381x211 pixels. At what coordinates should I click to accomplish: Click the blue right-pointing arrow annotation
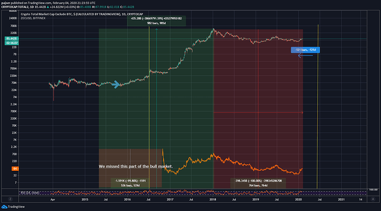tap(115, 84)
